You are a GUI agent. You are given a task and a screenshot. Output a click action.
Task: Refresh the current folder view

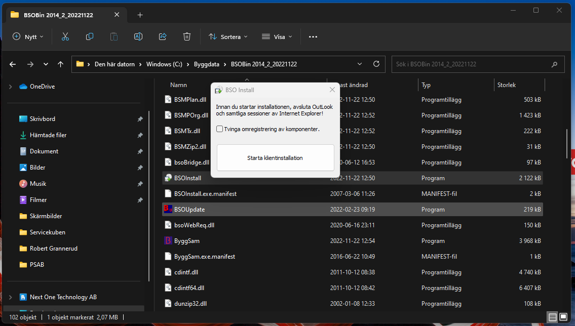tap(376, 64)
